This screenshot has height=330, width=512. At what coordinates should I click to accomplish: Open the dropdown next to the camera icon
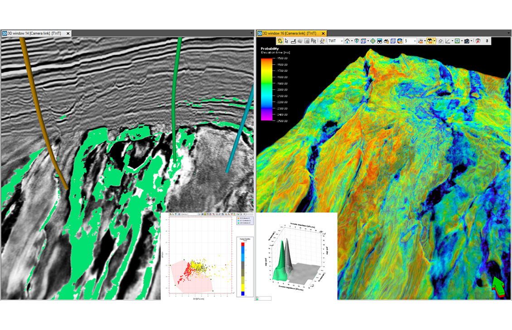(471, 40)
